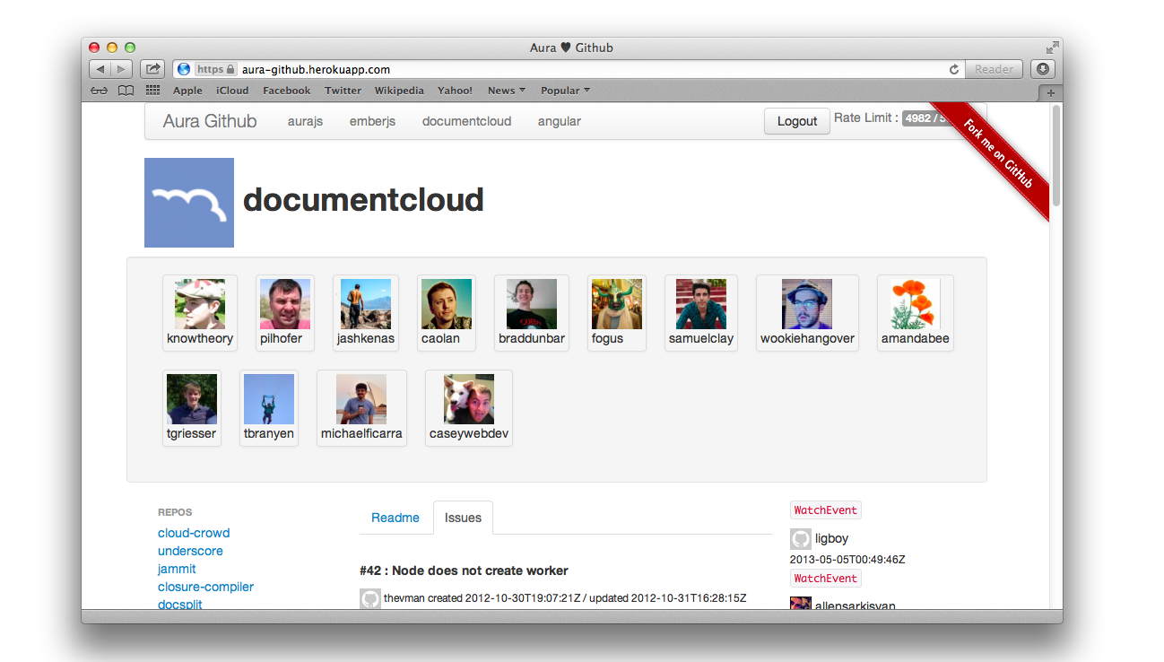Show the Reading List glasses icon
Screen dimensions: 1164x662
pyautogui.click(x=100, y=91)
